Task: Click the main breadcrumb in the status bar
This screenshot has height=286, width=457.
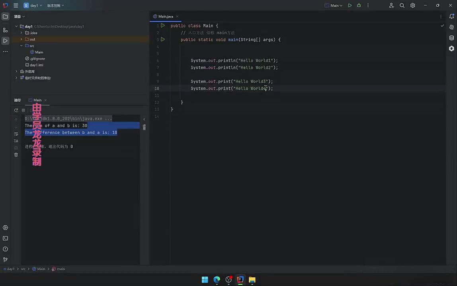Action: [61, 269]
